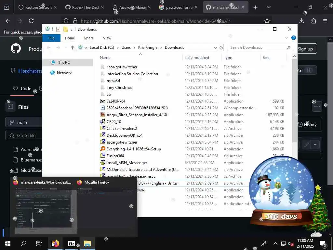Click Kris Kringle in the breadcrumb path
Viewport: 333px width, 250px height.
point(148,48)
